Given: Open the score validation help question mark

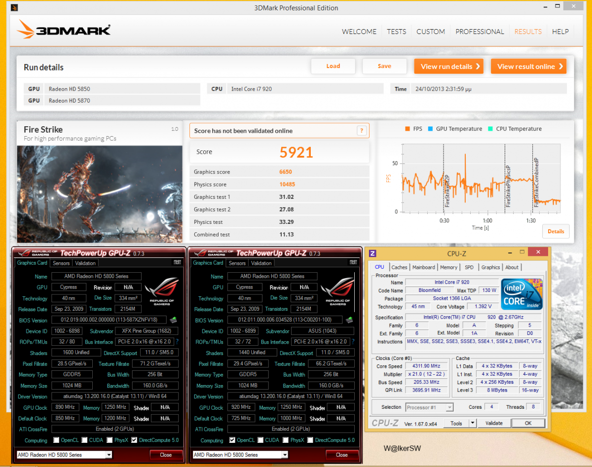Looking at the screenshot, I should coord(362,131).
